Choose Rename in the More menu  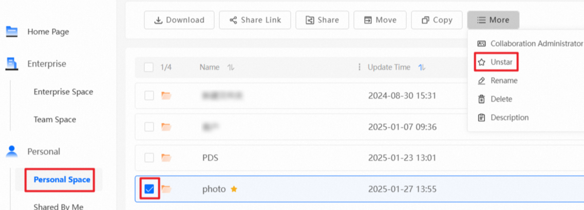503,81
